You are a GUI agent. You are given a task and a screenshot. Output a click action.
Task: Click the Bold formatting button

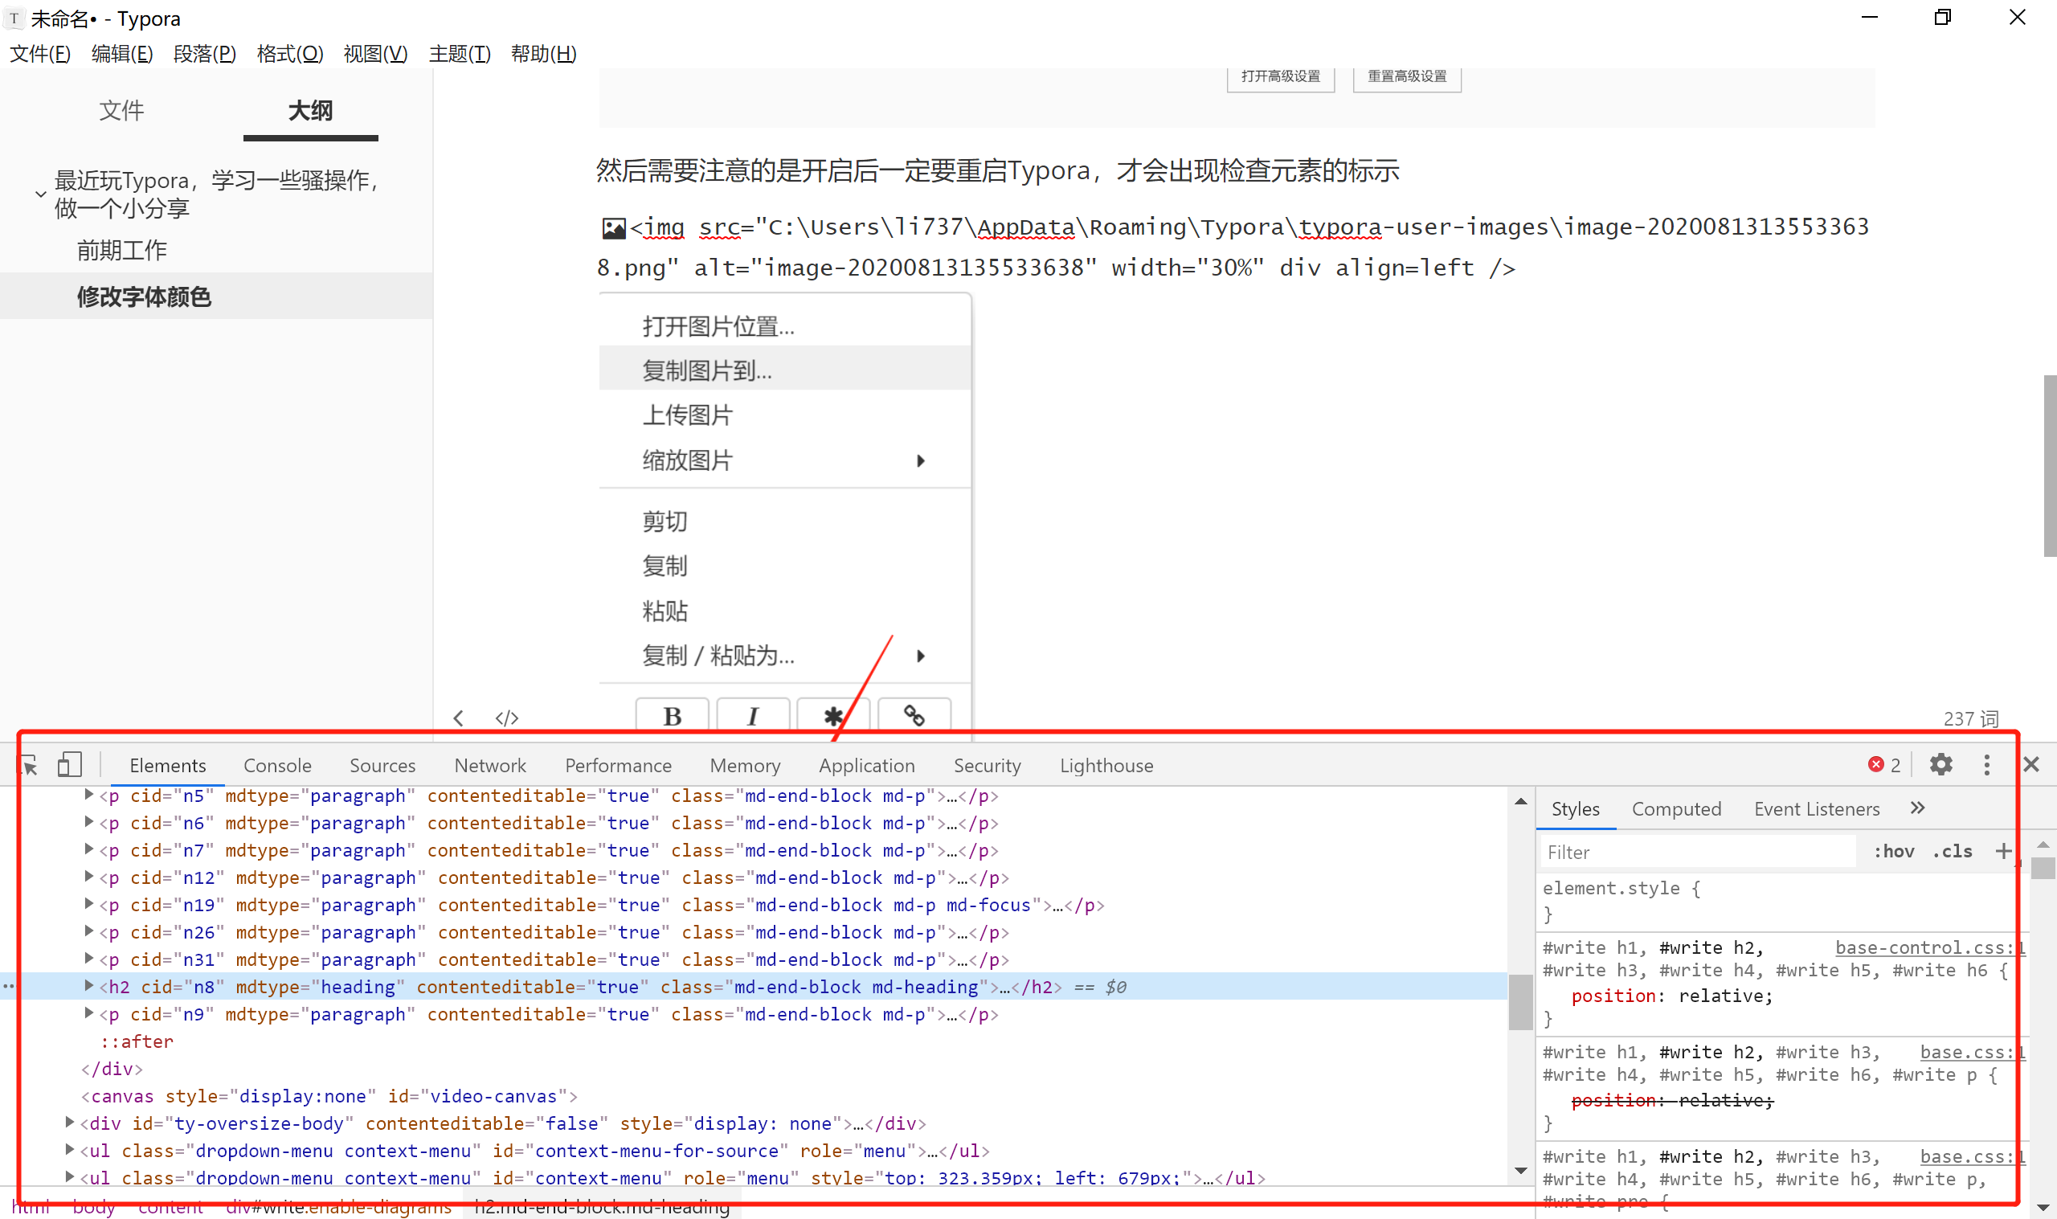point(672,716)
